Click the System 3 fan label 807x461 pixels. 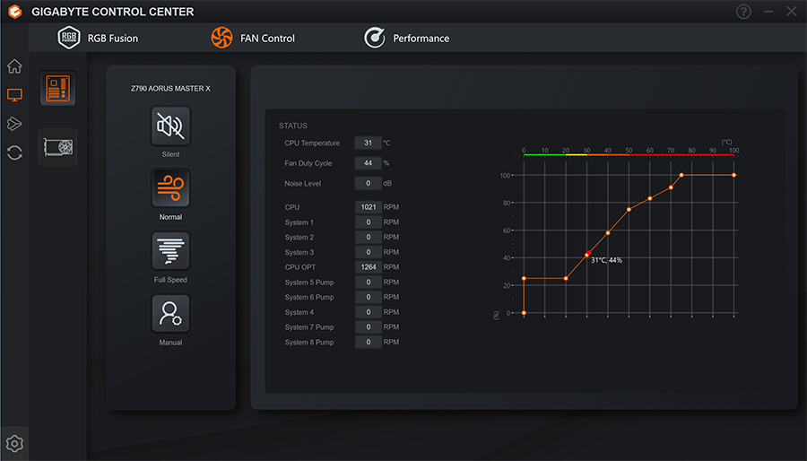[299, 252]
